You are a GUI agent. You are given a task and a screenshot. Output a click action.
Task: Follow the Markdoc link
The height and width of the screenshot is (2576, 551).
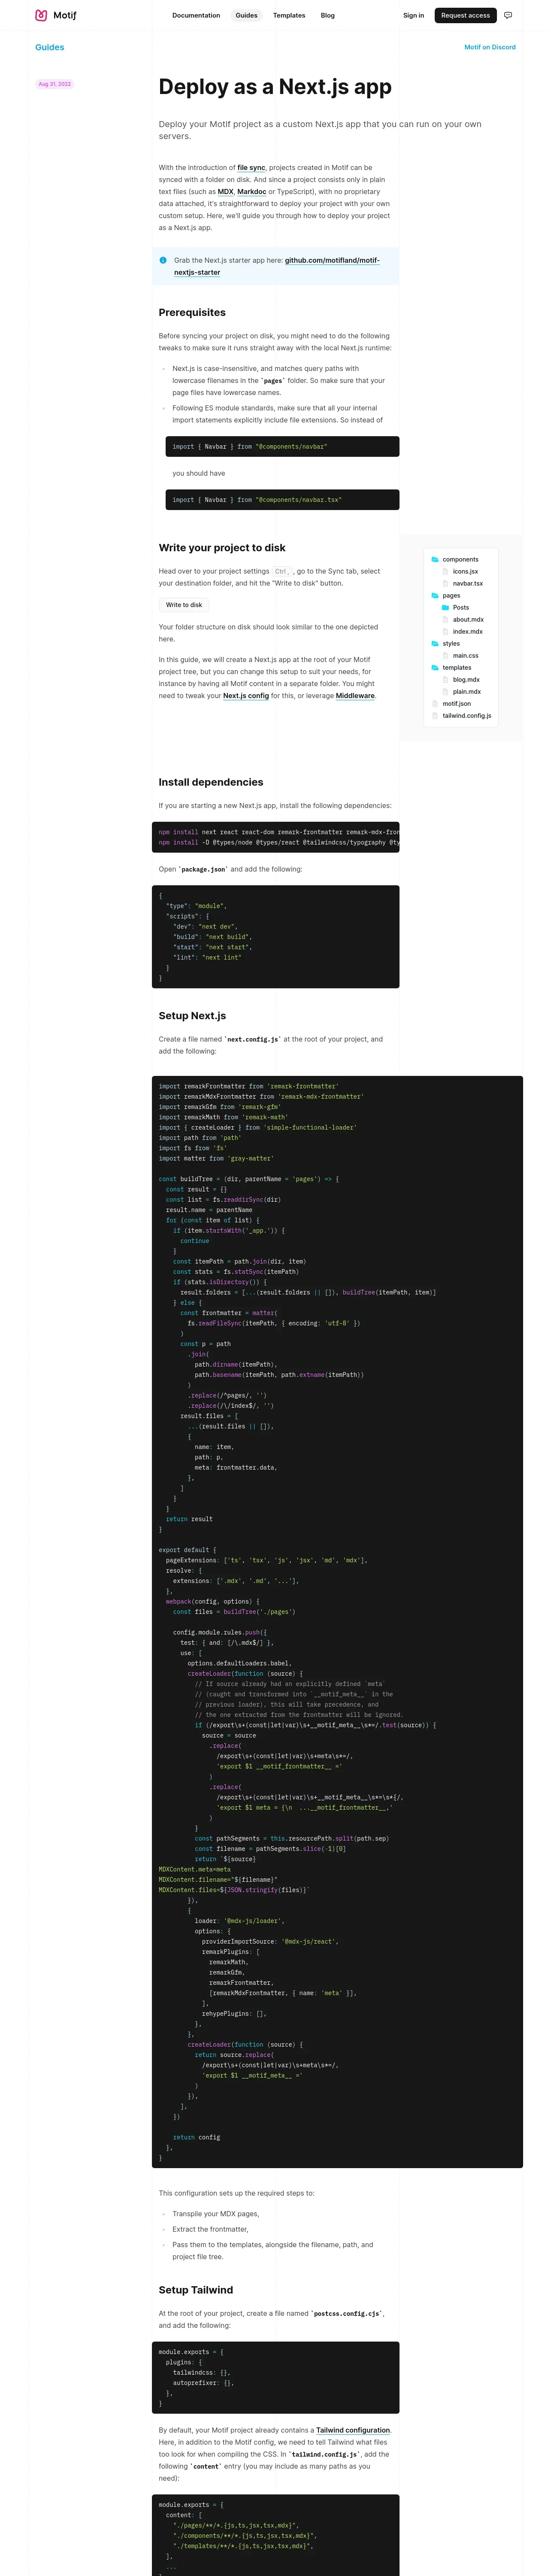pyautogui.click(x=251, y=192)
